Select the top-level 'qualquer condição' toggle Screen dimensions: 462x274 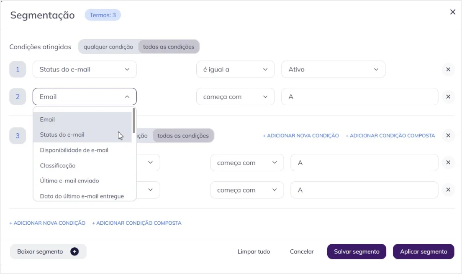108,47
